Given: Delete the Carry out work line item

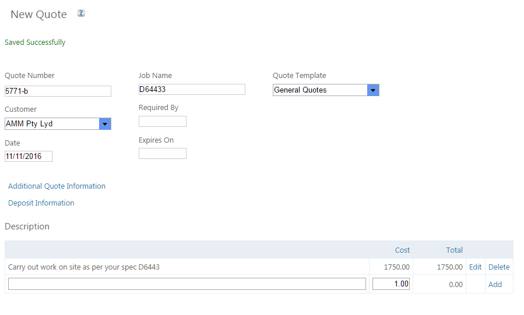Looking at the screenshot, I should [498, 267].
